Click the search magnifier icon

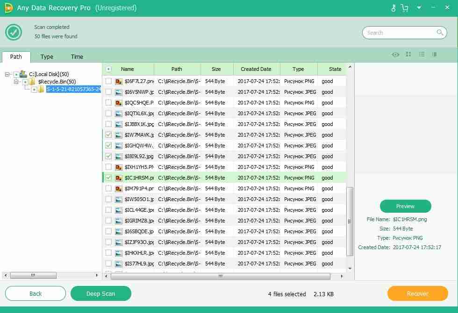(440, 32)
